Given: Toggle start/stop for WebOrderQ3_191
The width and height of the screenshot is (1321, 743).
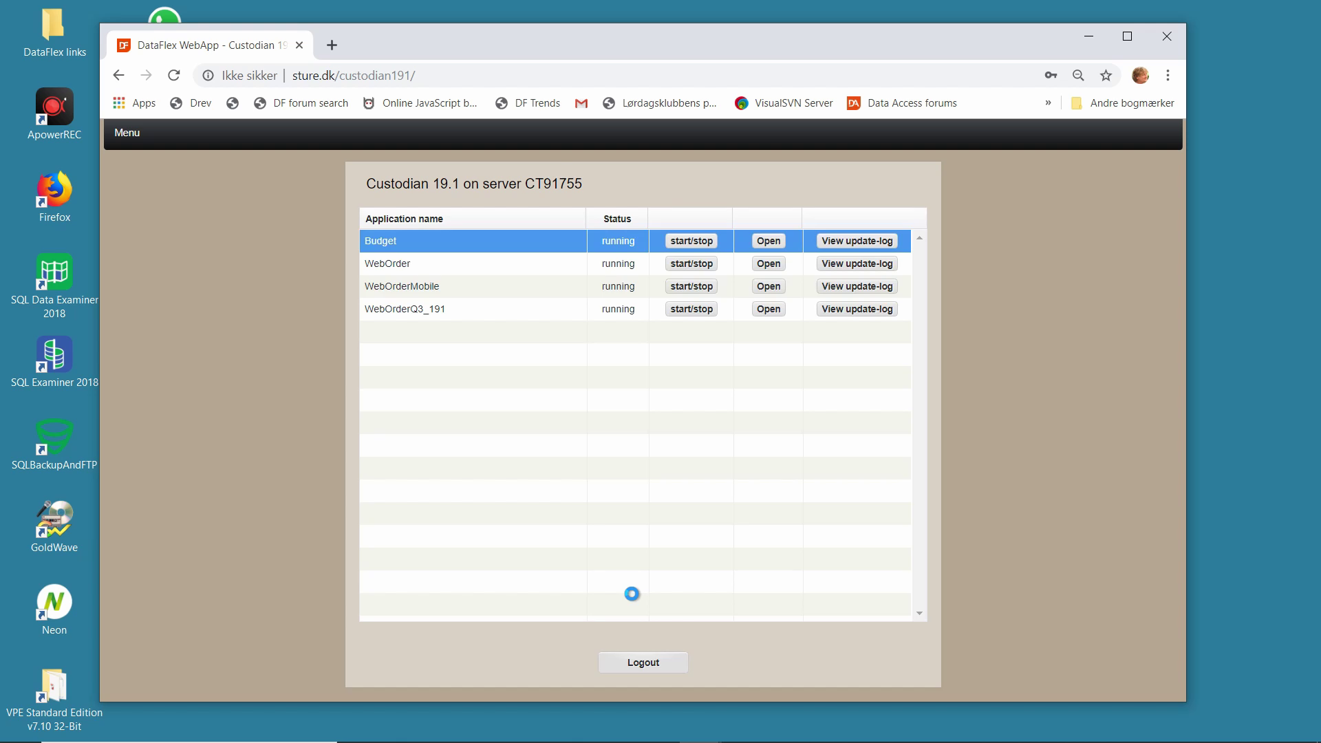Looking at the screenshot, I should [x=691, y=309].
